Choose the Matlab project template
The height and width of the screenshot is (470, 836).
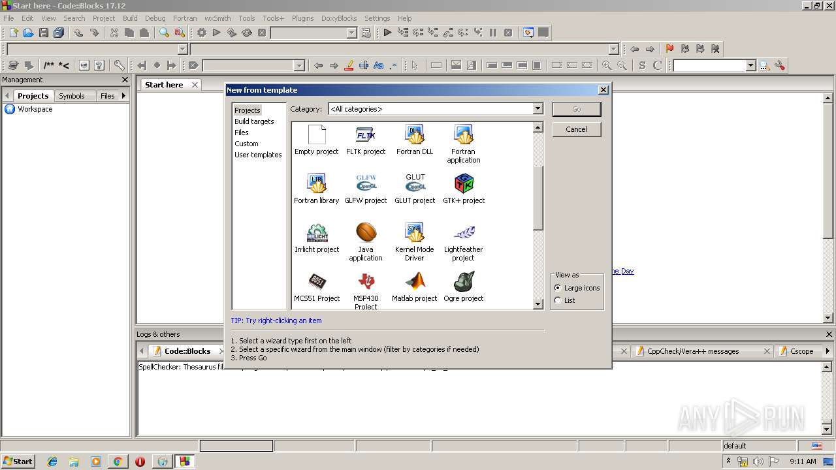point(415,287)
